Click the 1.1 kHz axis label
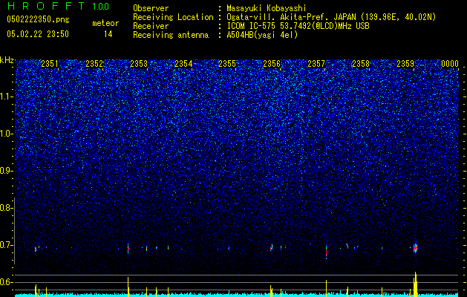The image size is (467, 297). 7,97
